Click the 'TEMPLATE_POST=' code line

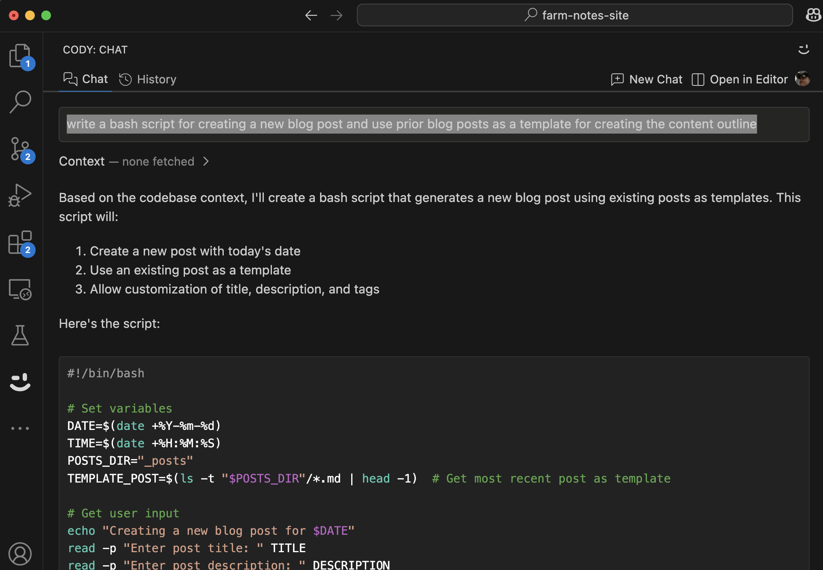(369, 478)
